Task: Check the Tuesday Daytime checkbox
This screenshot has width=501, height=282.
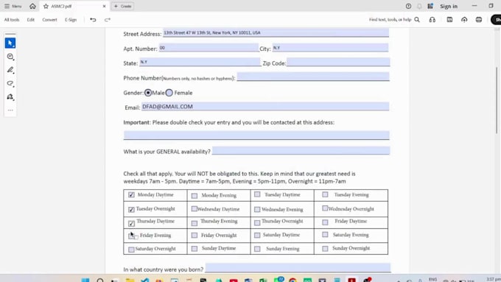Action: [x=257, y=194]
